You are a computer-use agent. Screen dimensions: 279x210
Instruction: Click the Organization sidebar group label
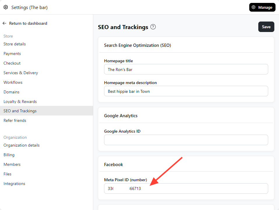(15, 137)
